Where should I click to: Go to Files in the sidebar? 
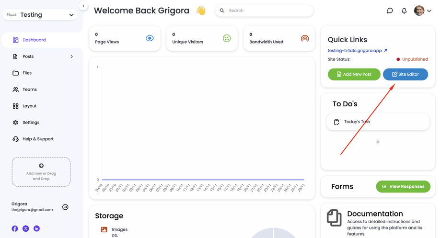(x=27, y=73)
